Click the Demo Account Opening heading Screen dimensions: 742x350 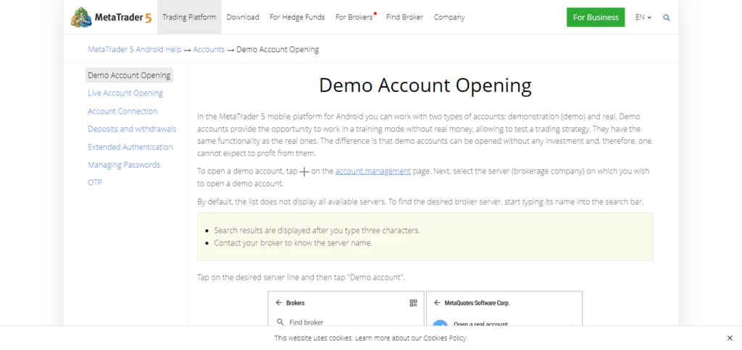click(x=425, y=86)
